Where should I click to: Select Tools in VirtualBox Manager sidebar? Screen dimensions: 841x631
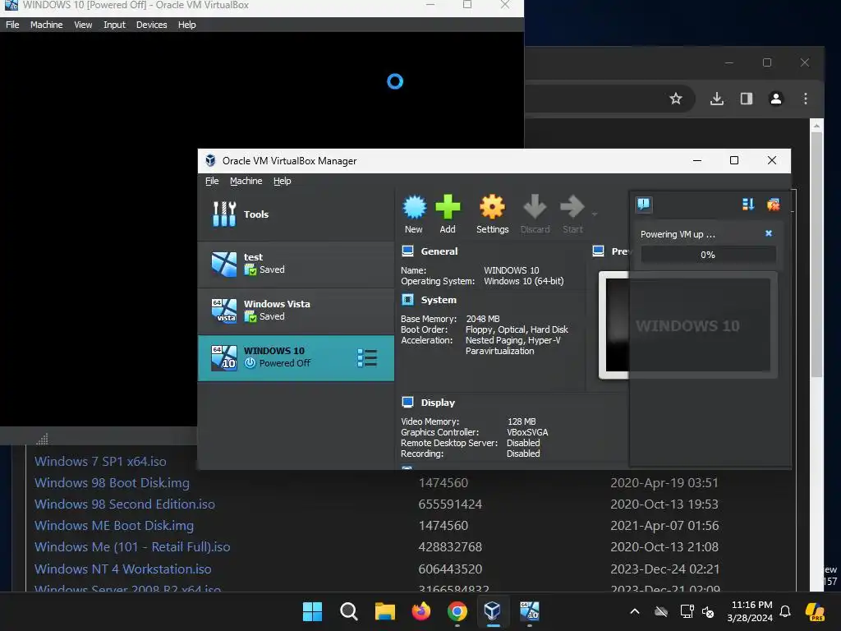tap(296, 214)
